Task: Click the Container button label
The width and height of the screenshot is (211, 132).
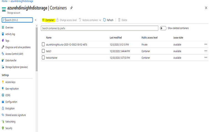Action: coord(50,20)
